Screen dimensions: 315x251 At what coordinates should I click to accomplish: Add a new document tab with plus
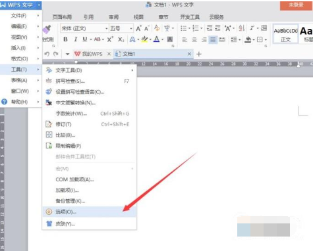(199, 54)
